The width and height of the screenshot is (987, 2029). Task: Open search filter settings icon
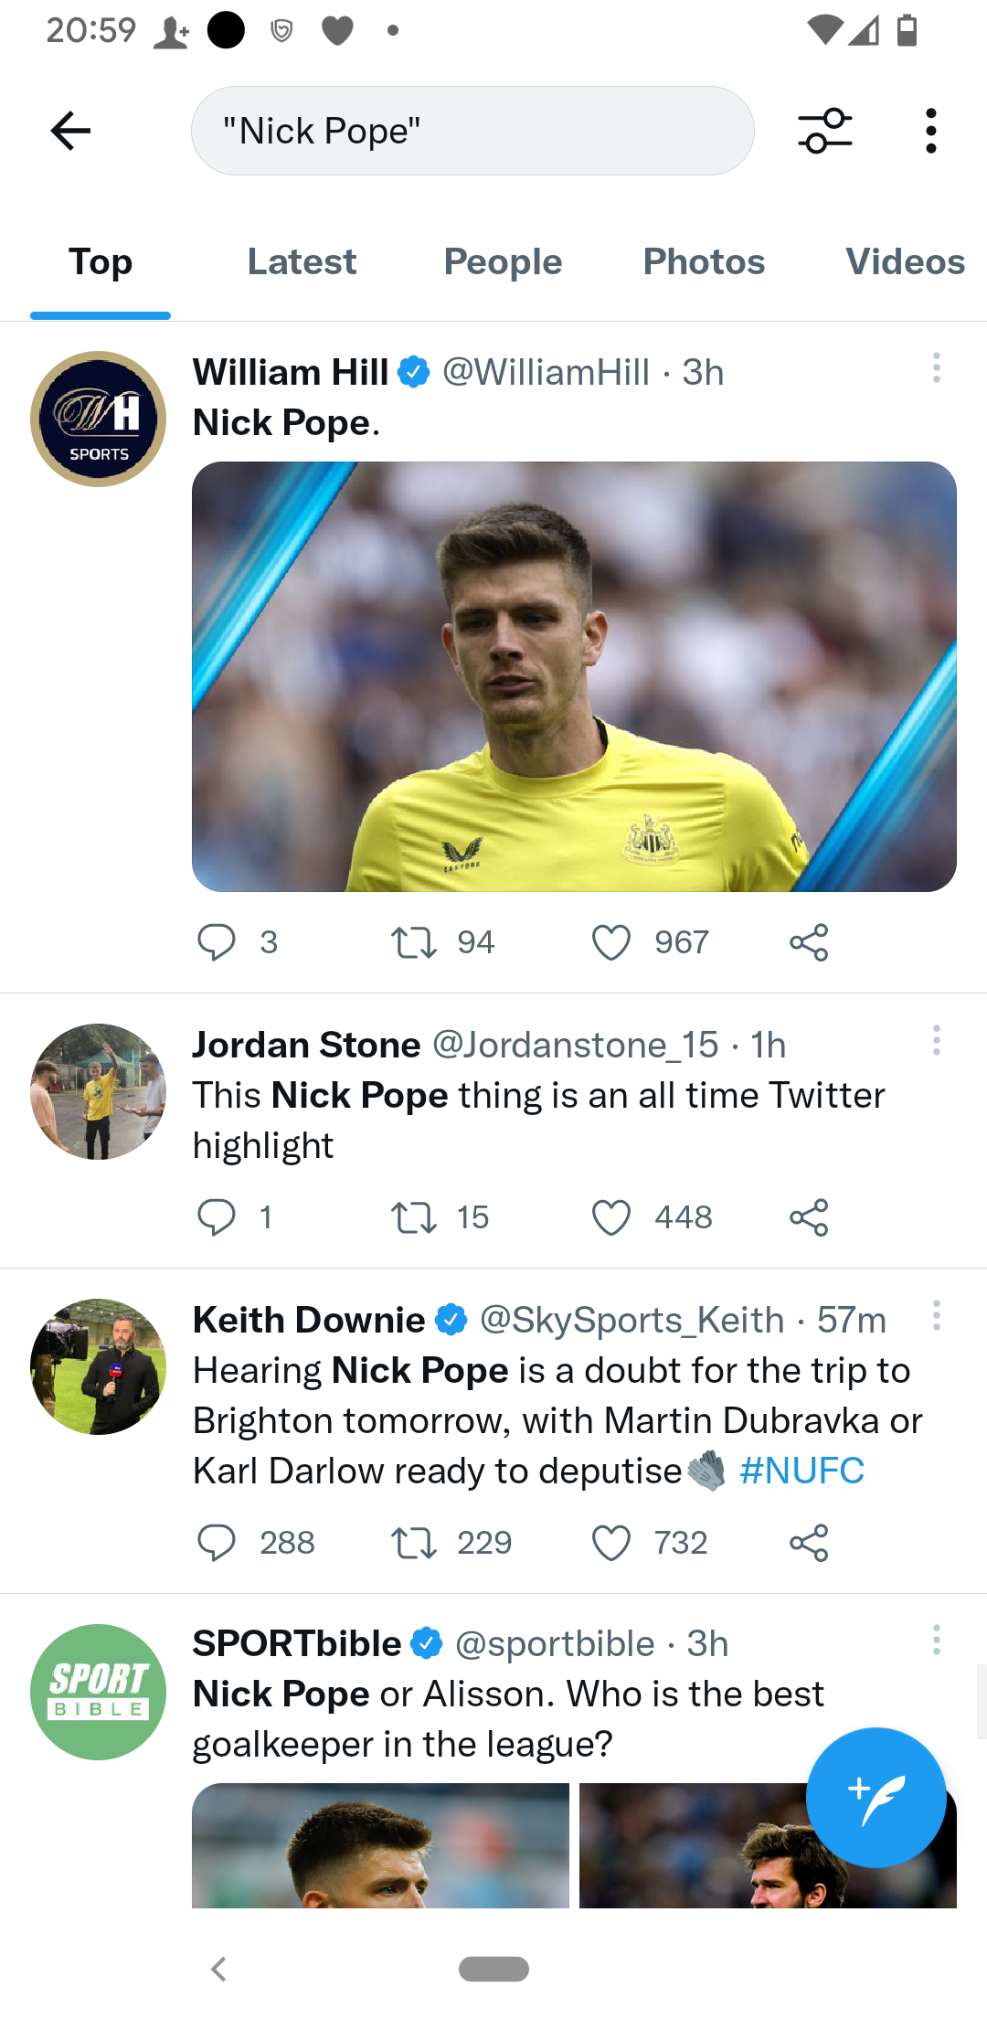click(824, 131)
